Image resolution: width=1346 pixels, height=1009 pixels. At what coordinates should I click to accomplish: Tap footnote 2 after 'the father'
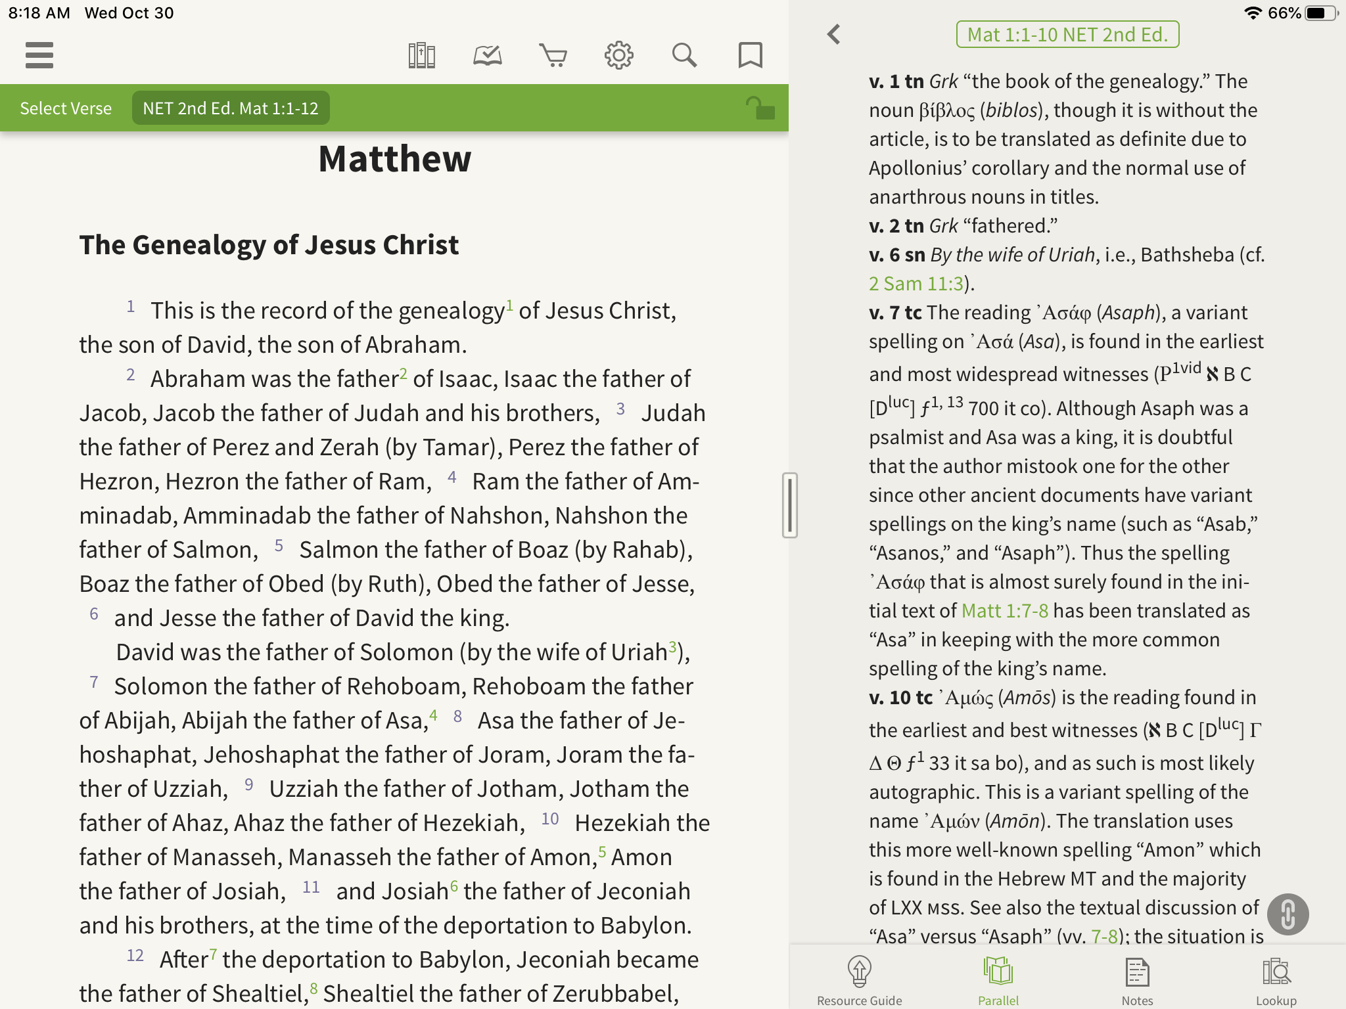[x=403, y=373]
